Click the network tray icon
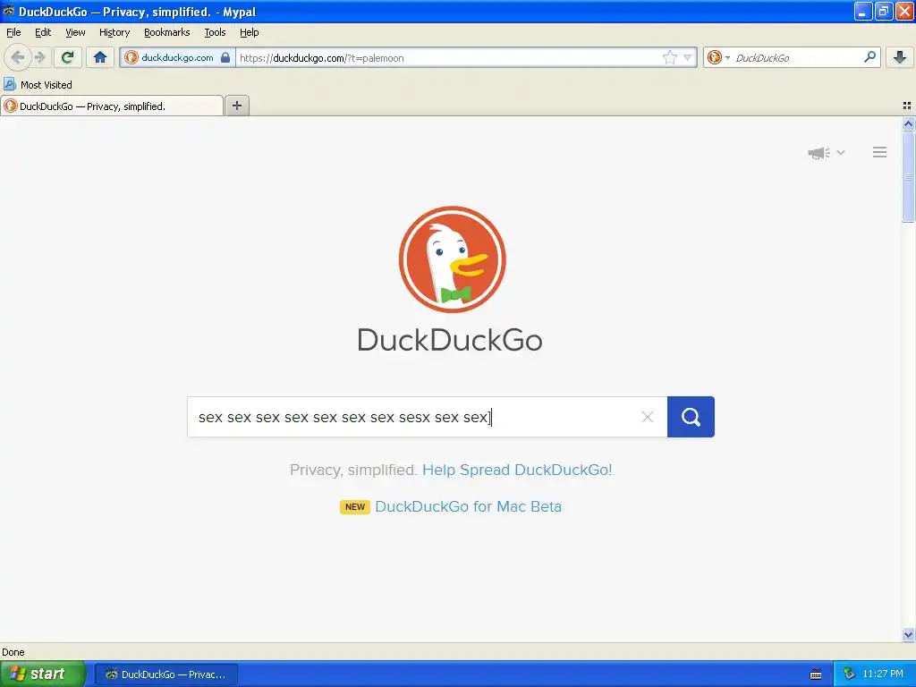This screenshot has width=916, height=687. pyautogui.click(x=849, y=674)
